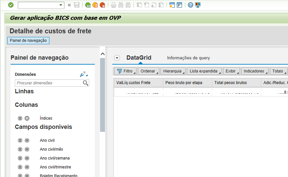Click the Customize local layout monitor icon
This screenshot has width=288, height=177.
198,5
